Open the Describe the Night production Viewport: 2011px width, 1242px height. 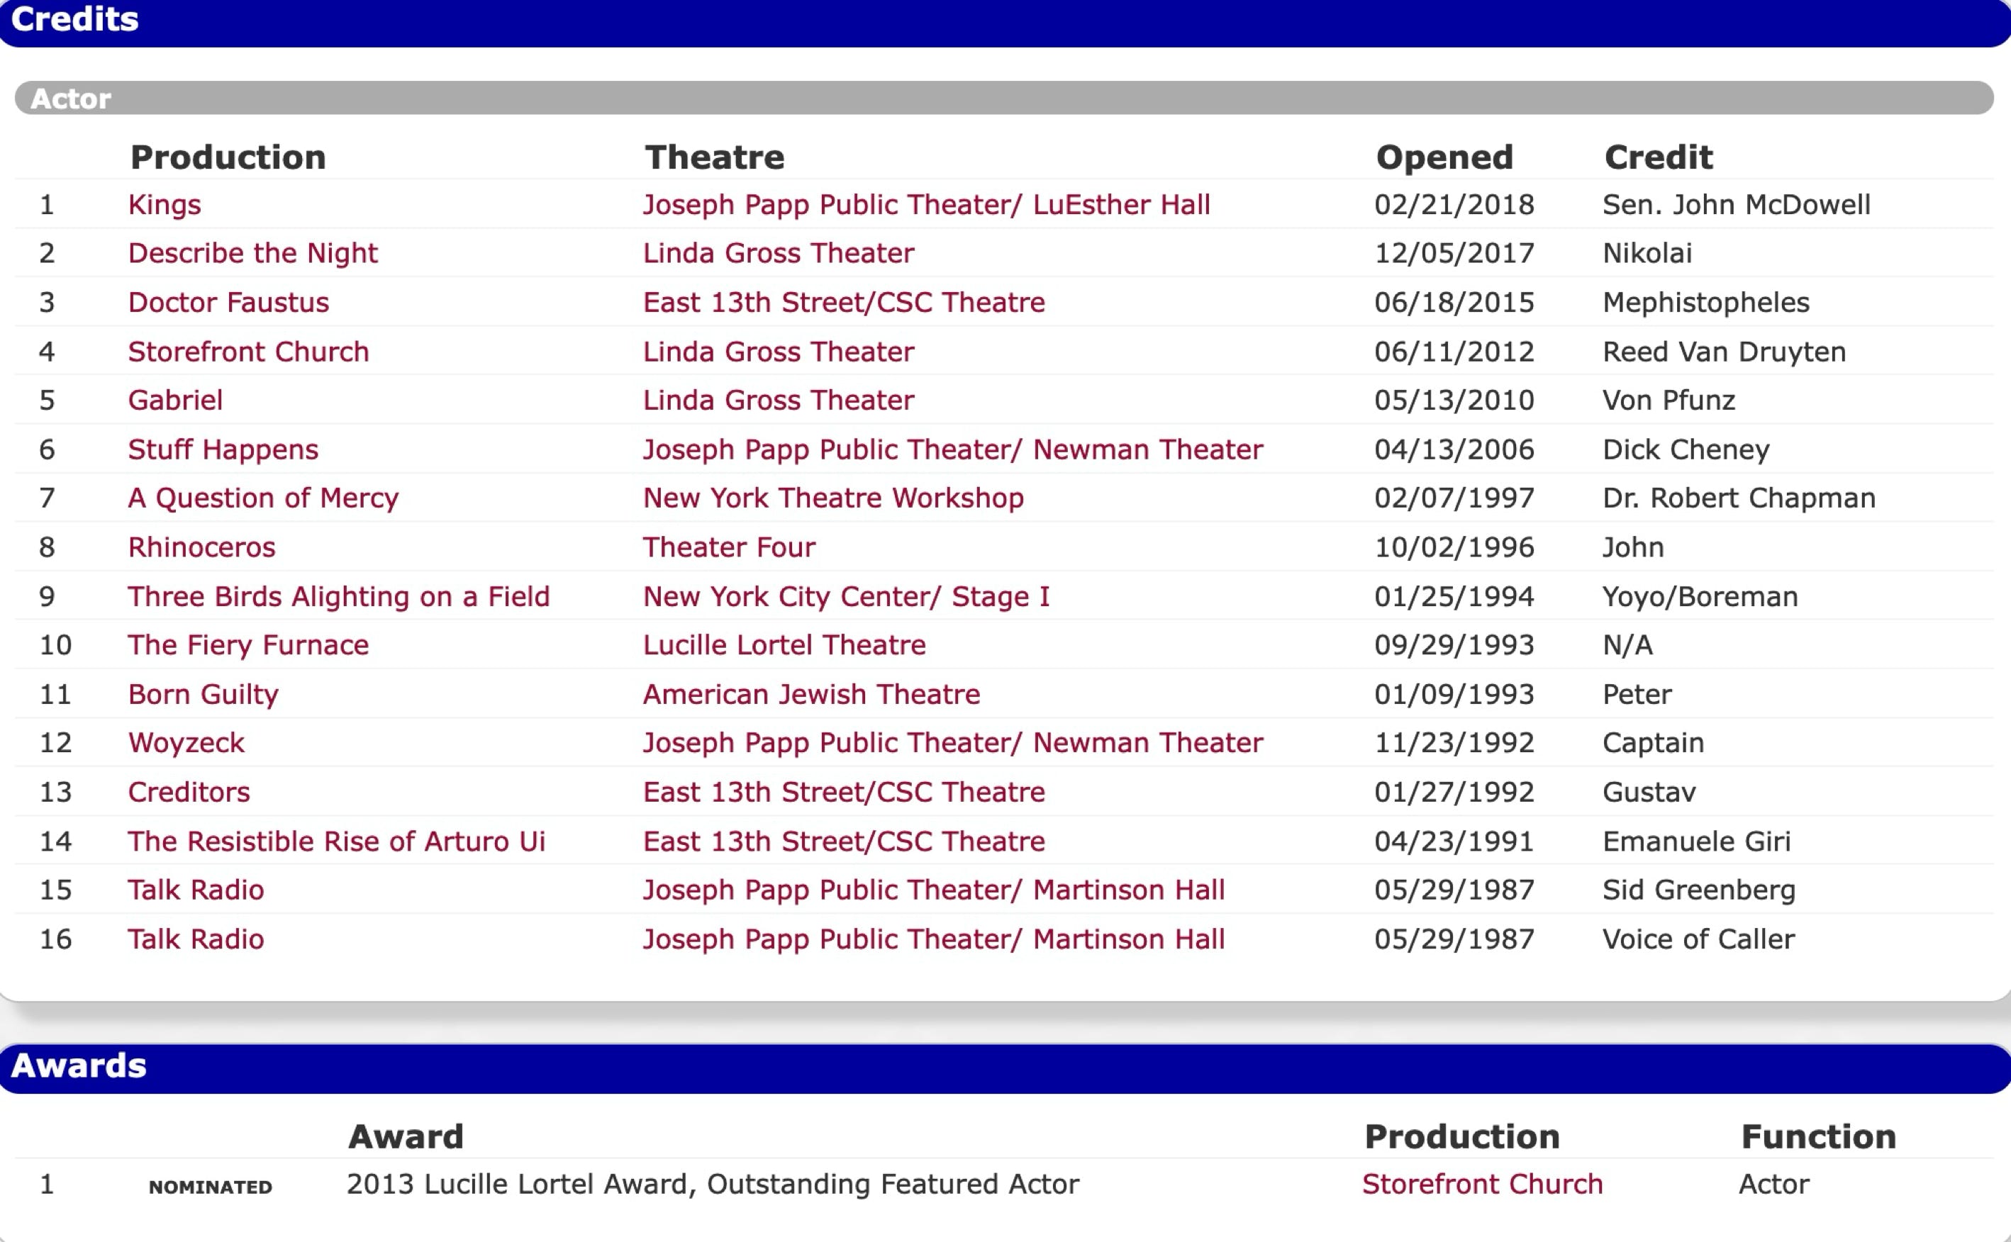(x=252, y=253)
